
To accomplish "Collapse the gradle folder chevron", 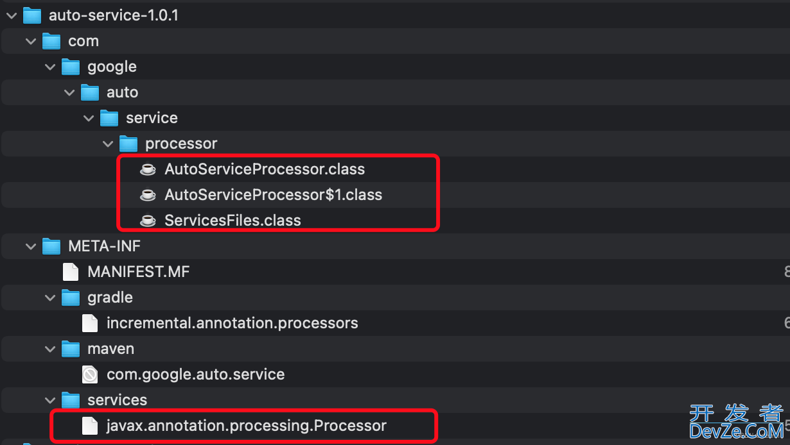I will 49,298.
